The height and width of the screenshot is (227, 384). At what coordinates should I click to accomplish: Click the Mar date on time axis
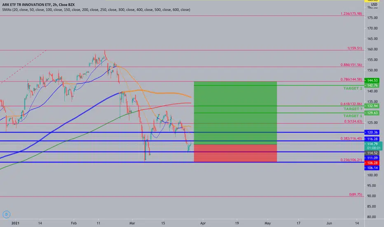(132, 223)
